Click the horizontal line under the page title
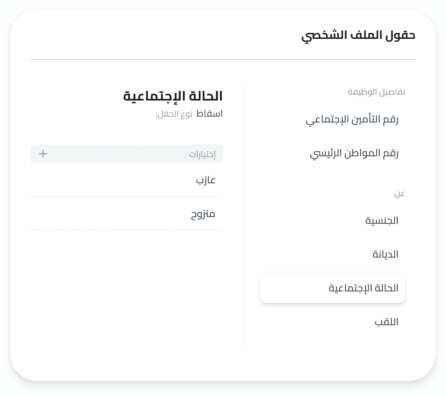 (223, 60)
